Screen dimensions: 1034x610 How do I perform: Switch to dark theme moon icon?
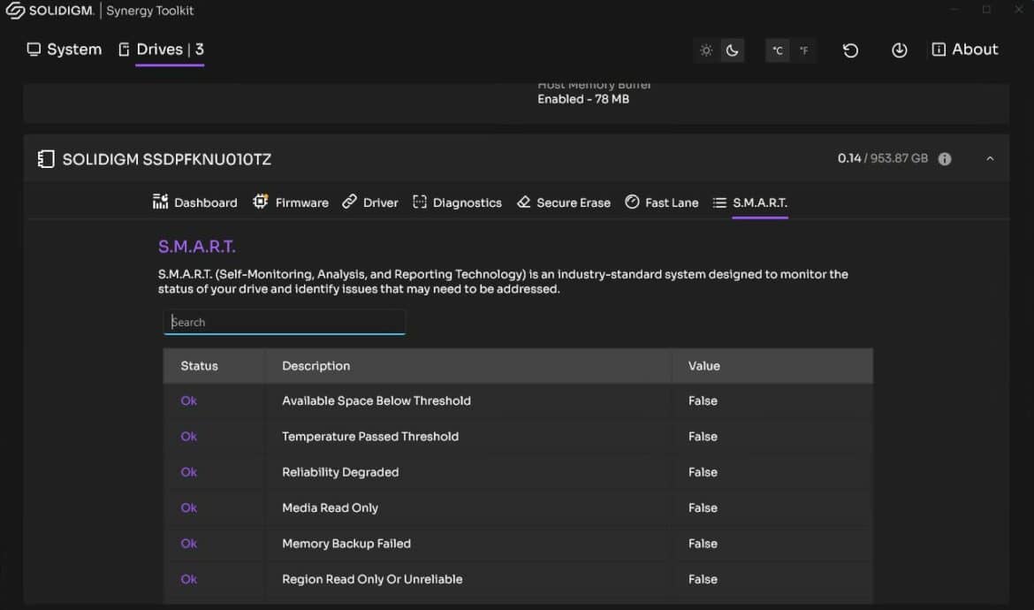[732, 50]
